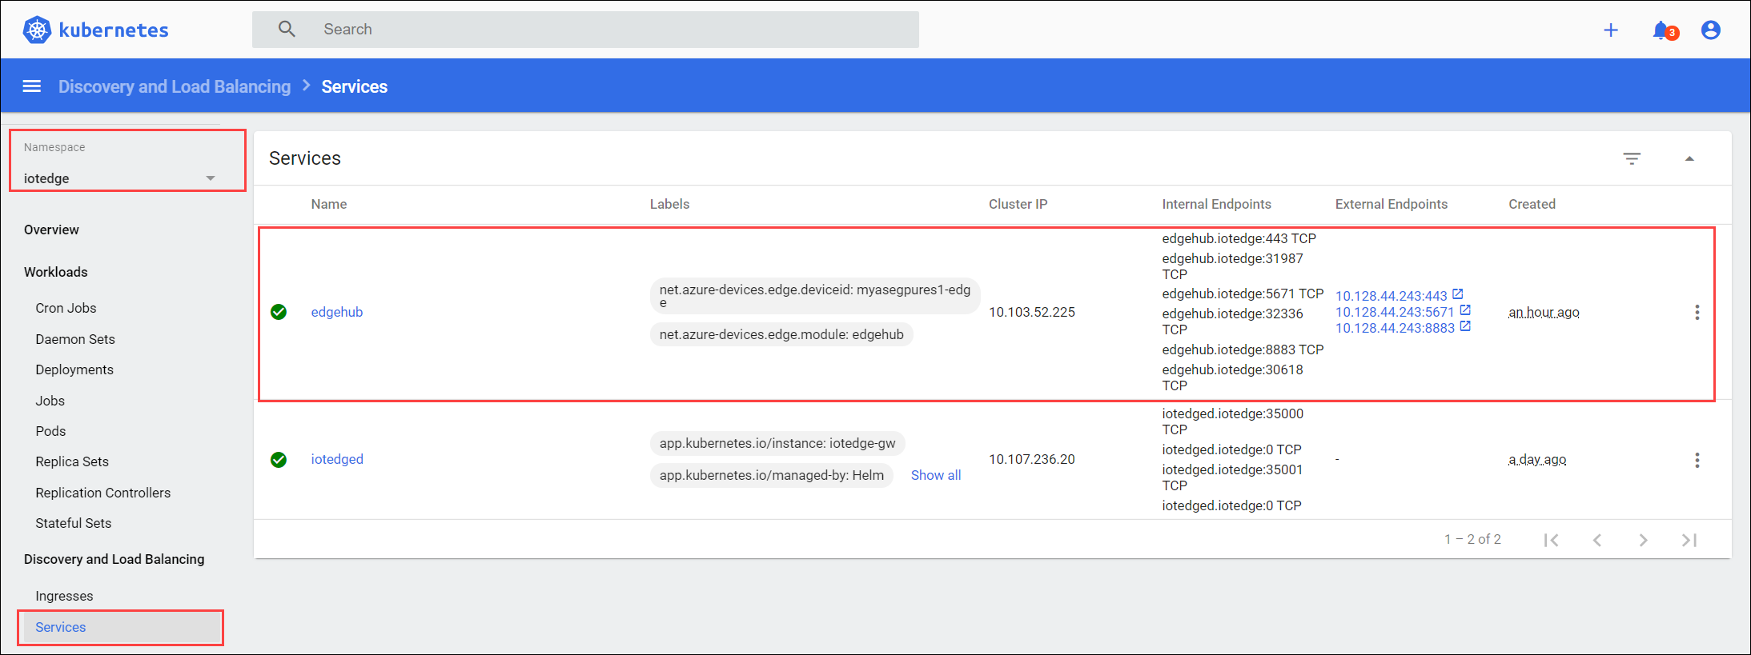
Task: Click the Services breadcrumb title
Action: tap(355, 86)
